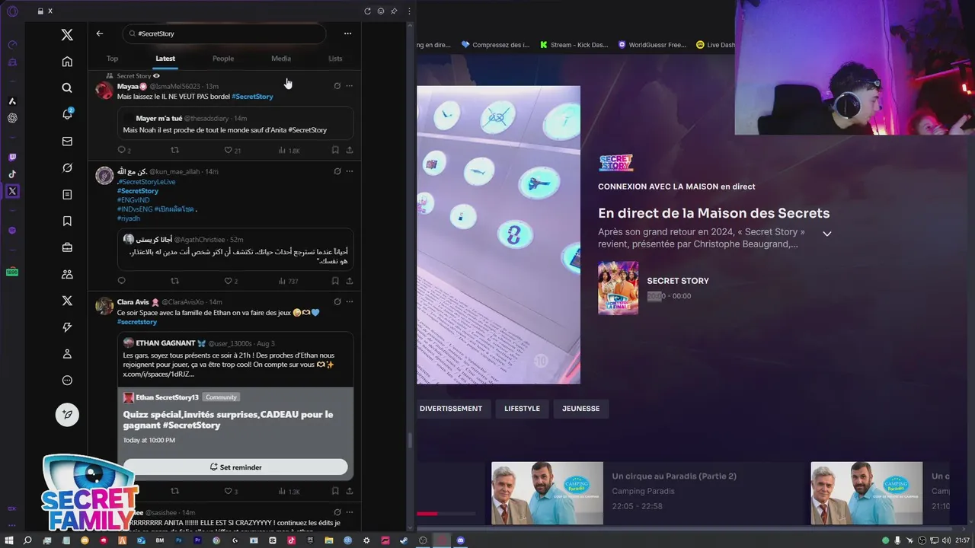Viewport: 975px width, 548px height.
Task: Open ChatGPT in the Opera sidebar
Action: coord(12,118)
